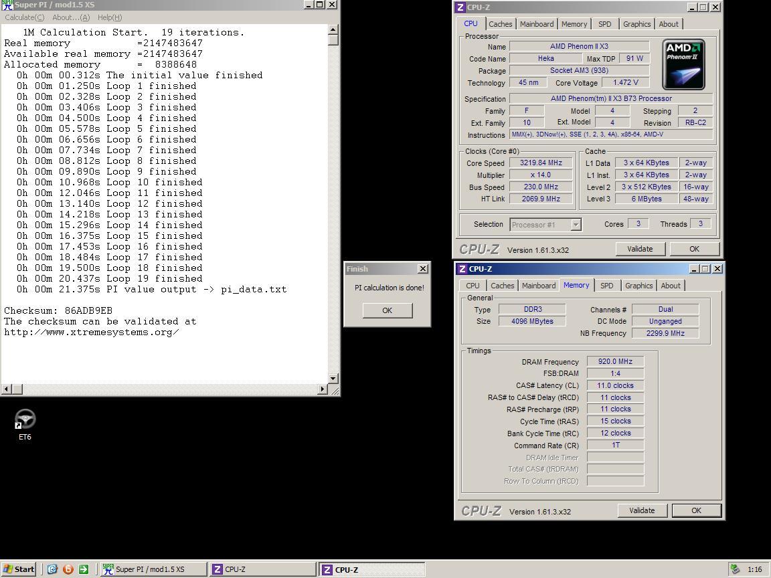Open the Windows Start button
The image size is (771, 578).
(x=19, y=569)
